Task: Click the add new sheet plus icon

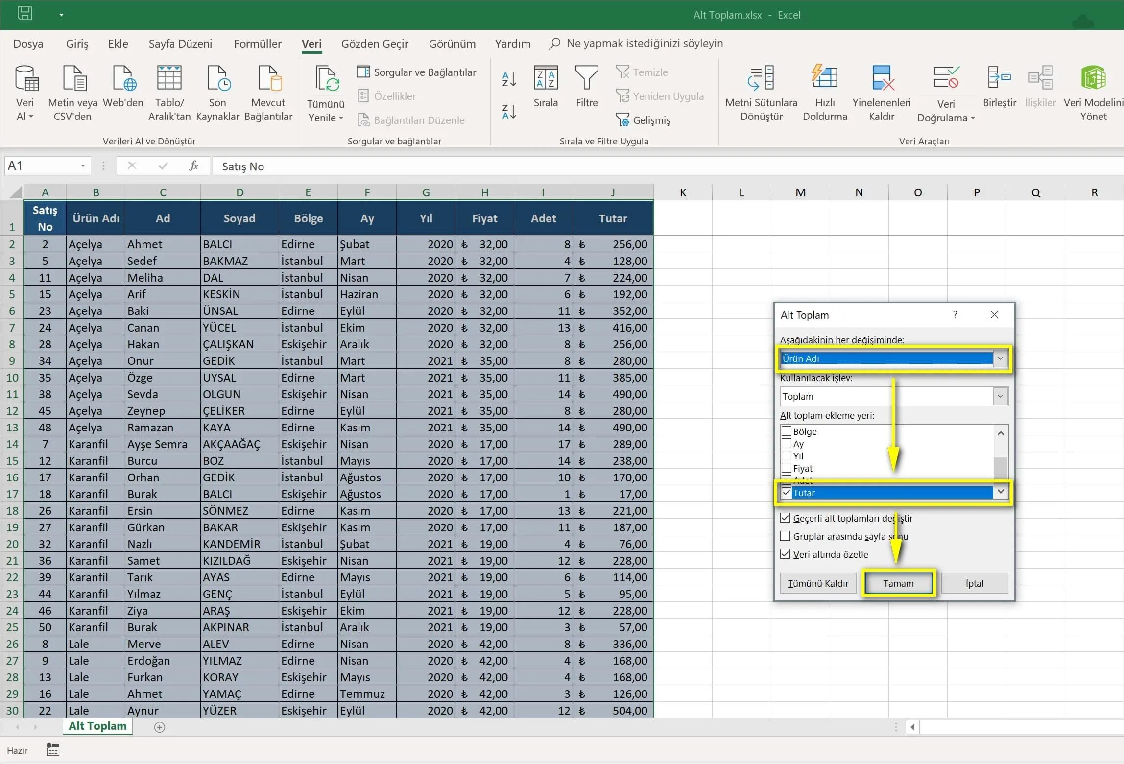Action: [x=159, y=727]
